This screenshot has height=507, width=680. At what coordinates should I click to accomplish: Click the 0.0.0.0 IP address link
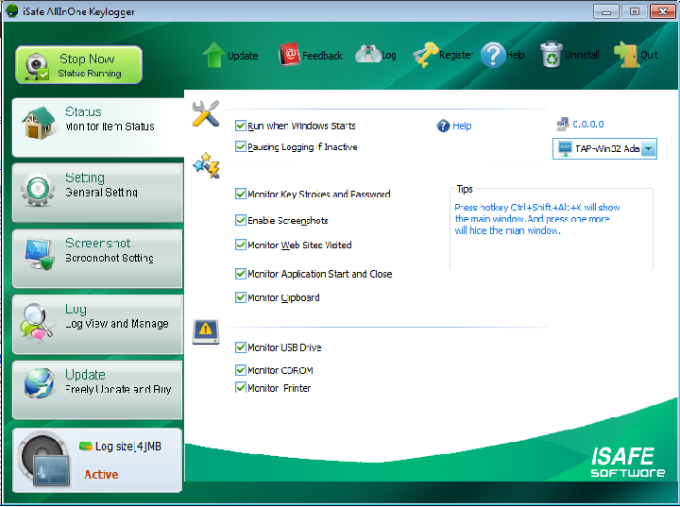click(588, 125)
